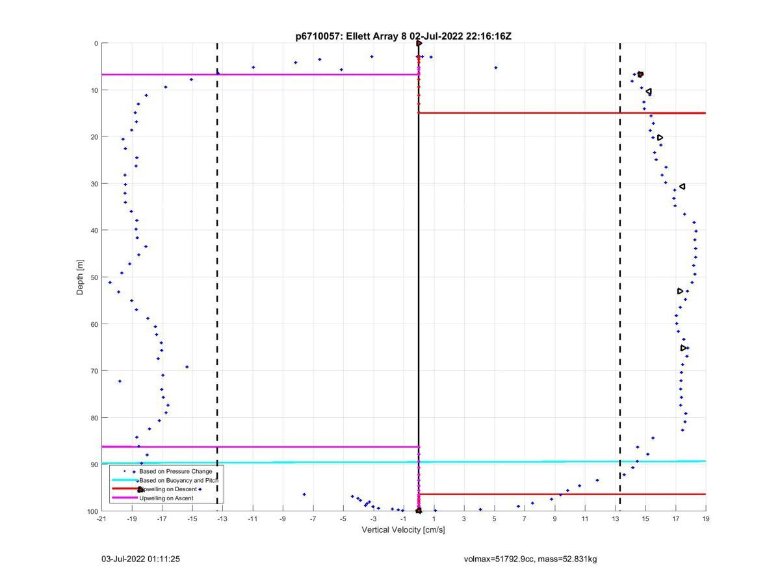This screenshot has height=575, width=780.
Task: Click the left-pointing triangle marker near depth 31
Action: 682,186
